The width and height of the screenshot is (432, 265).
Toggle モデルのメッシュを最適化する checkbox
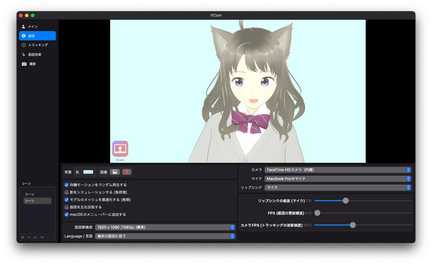coord(66,200)
